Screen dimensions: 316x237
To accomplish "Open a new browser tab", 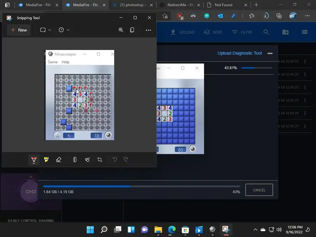I will [x=256, y=5].
